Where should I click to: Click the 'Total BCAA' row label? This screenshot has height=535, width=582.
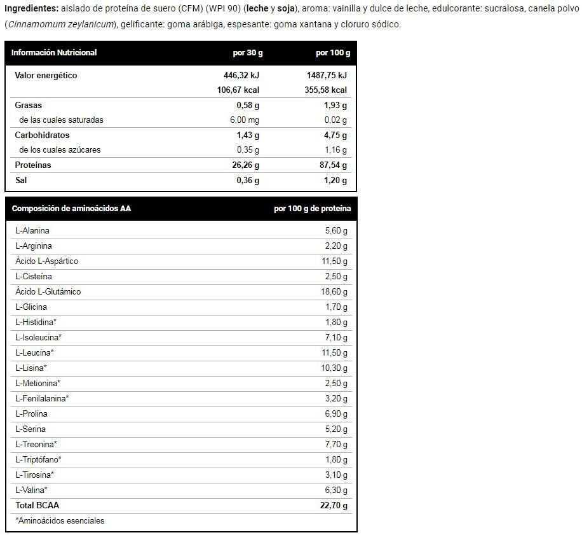37,506
